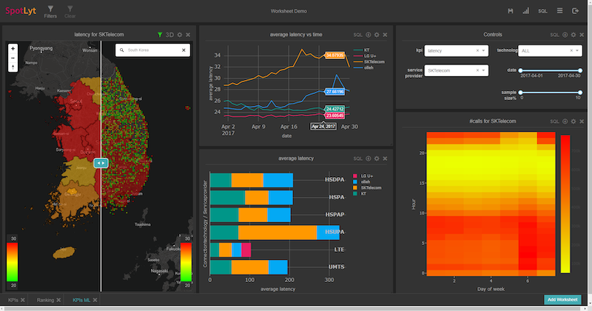Expand the kpi latency dropdown arrow
Image resolution: width=592 pixels, height=311 pixels.
(x=483, y=50)
